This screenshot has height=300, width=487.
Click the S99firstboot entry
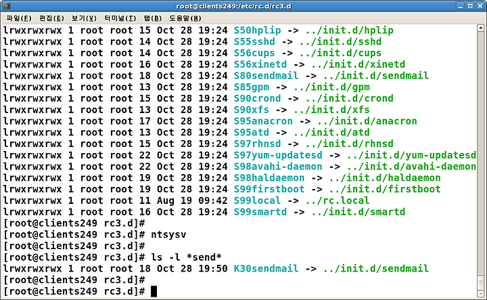(x=269, y=190)
